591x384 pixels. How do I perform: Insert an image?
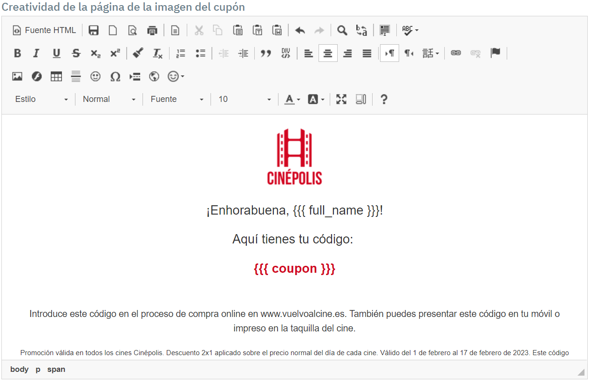click(x=17, y=76)
